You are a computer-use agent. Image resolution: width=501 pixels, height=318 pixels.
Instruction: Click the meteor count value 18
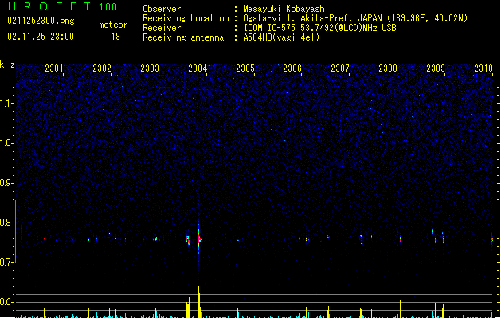[115, 37]
